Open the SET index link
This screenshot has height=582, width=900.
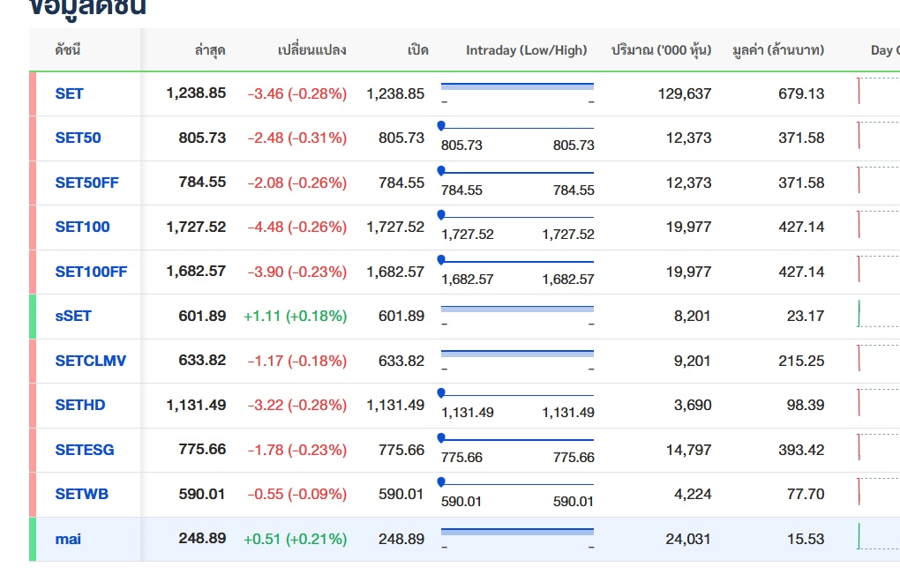pos(69,93)
